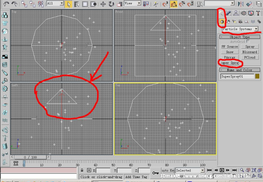The height and width of the screenshot is (182, 263).
Task: Click the Spray button
Action: (x=250, y=47)
